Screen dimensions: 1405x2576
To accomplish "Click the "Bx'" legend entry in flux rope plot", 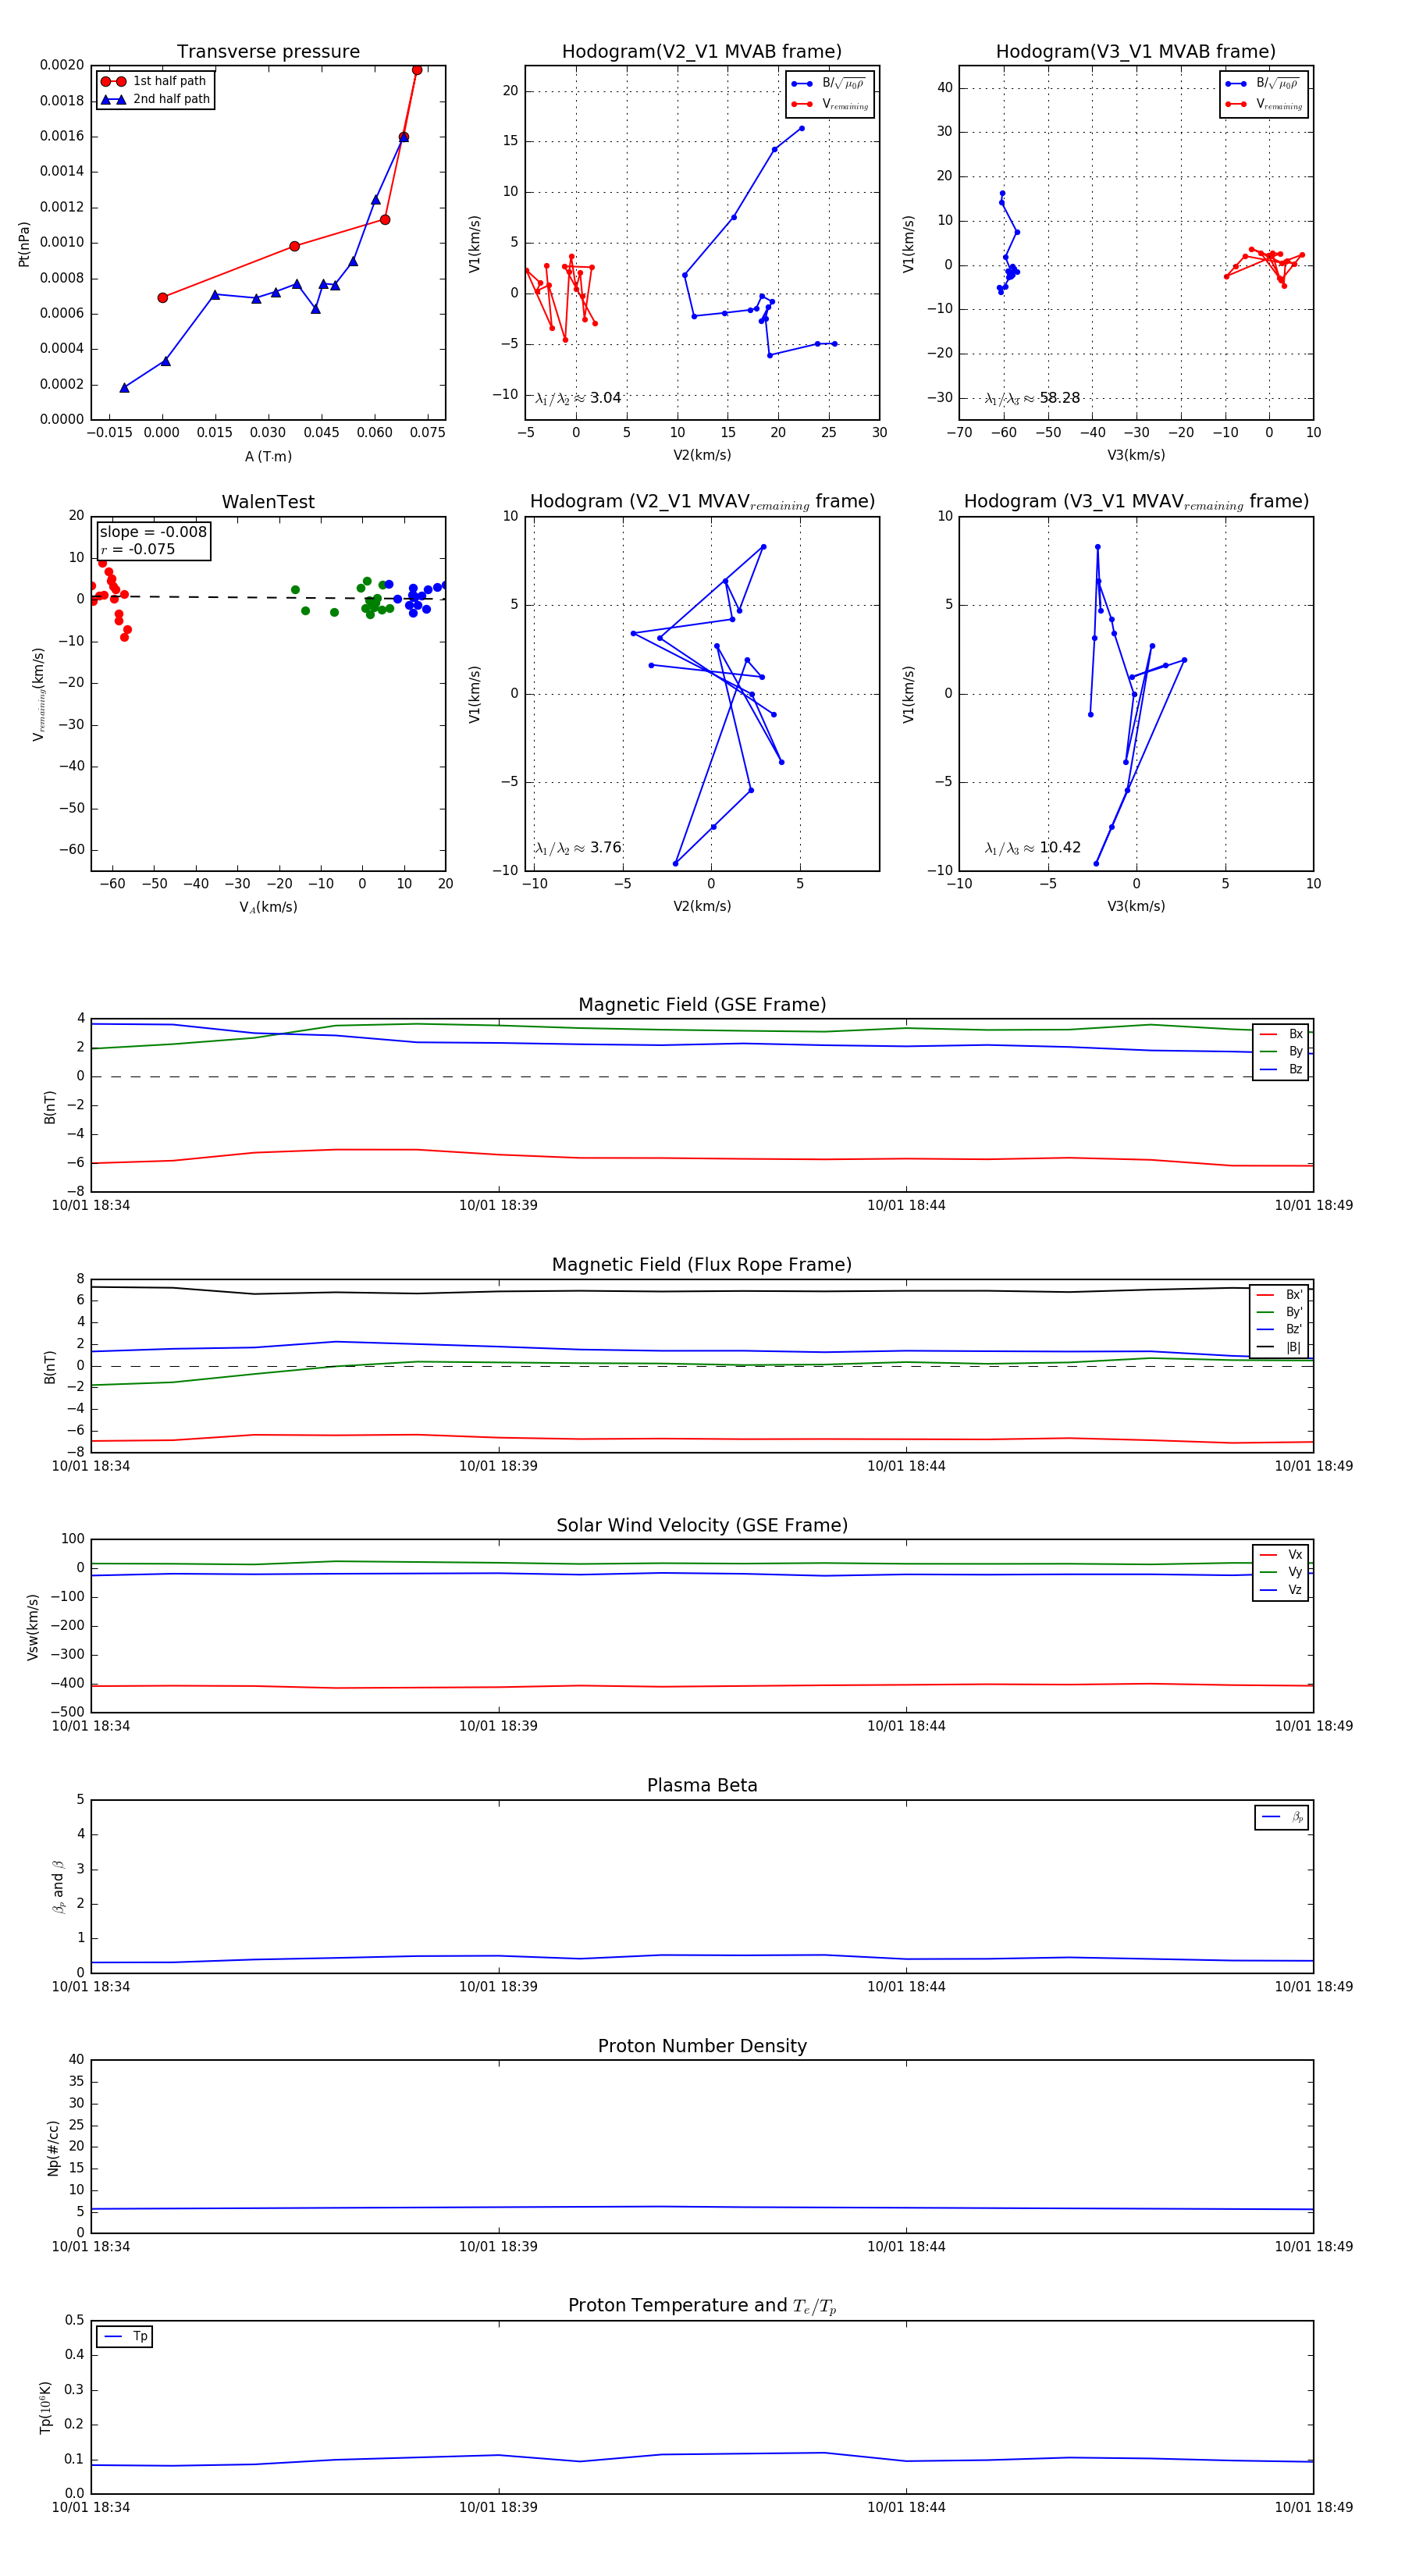I will click(1280, 1294).
